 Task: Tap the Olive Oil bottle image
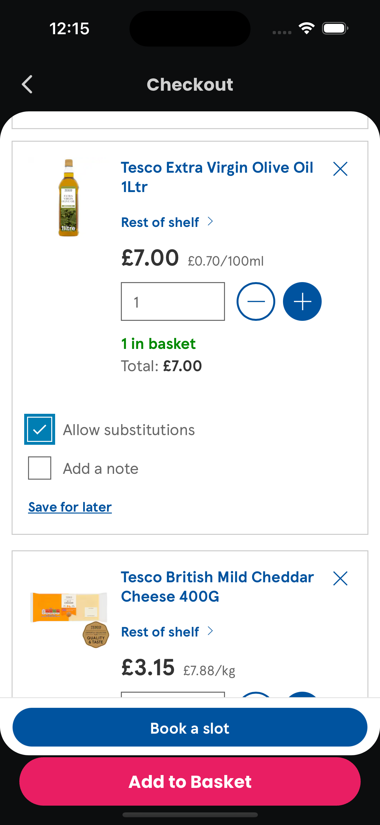pos(69,198)
